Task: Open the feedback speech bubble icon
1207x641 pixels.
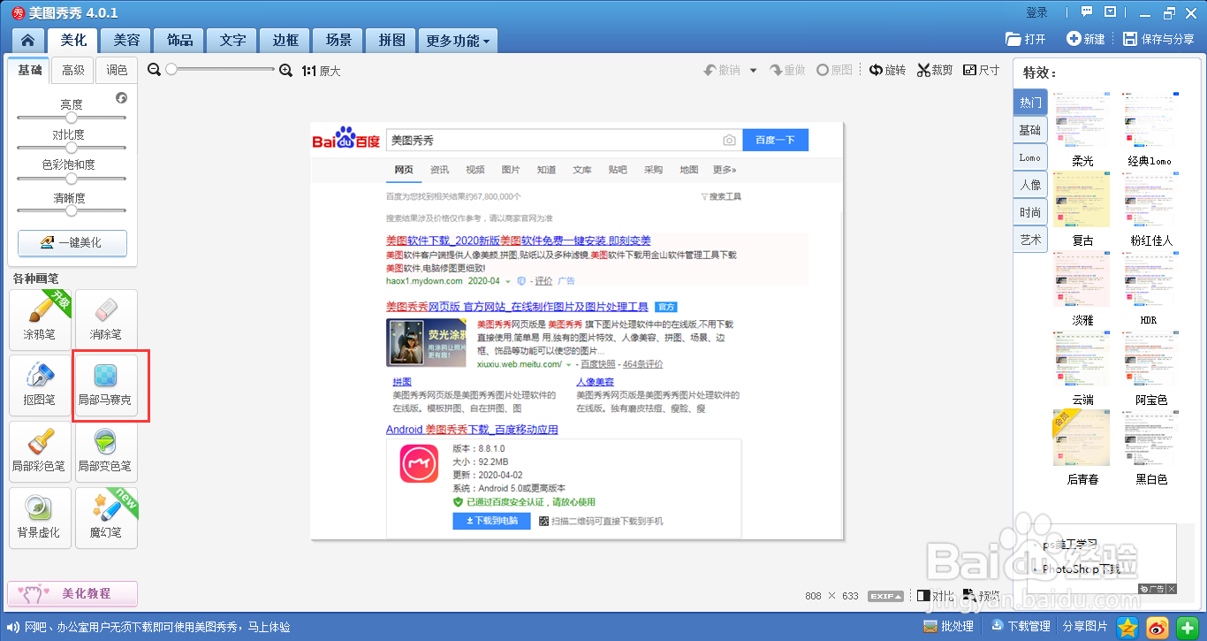Action: point(1087,12)
